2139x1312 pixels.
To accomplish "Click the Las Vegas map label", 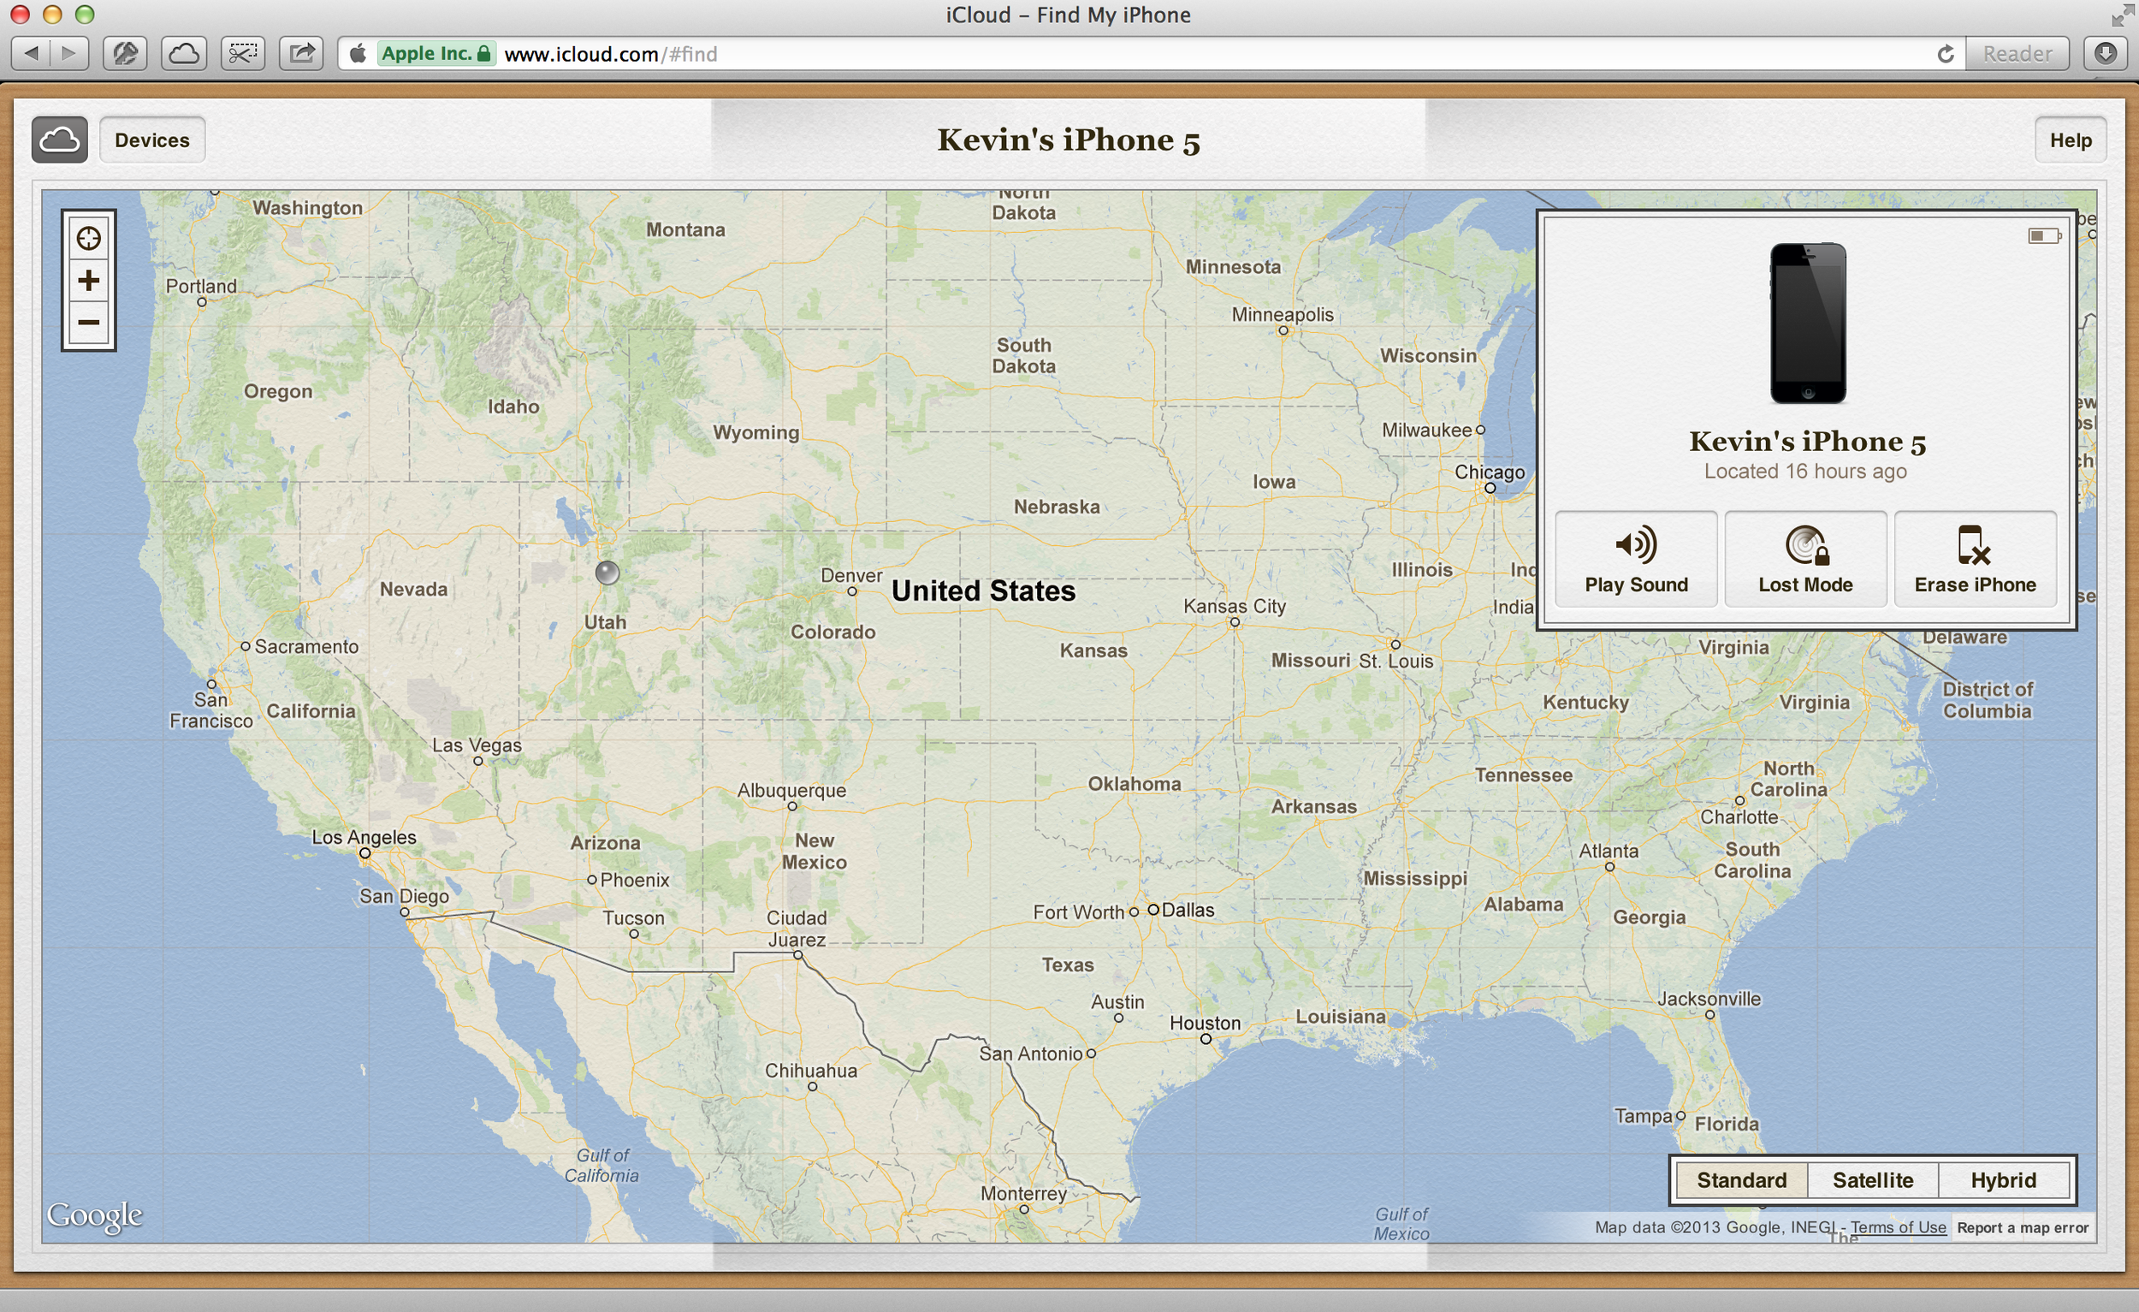I will [x=477, y=745].
